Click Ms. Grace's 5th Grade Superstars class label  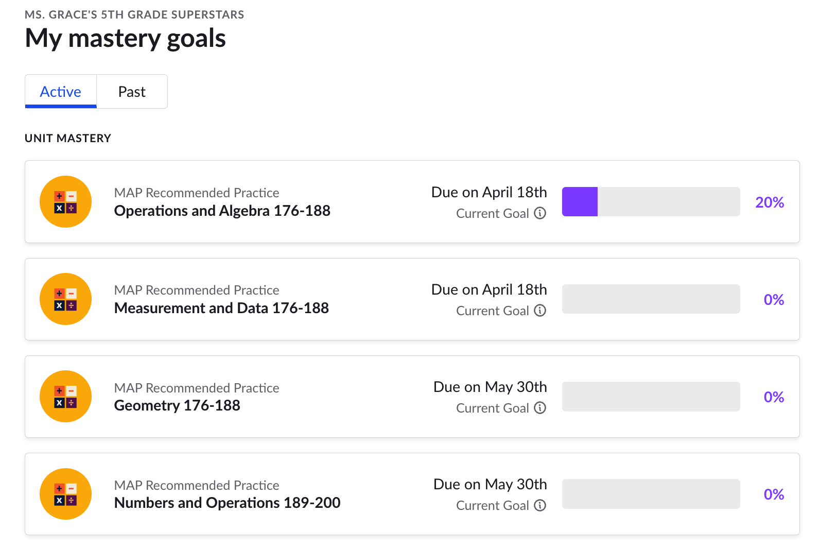click(134, 14)
